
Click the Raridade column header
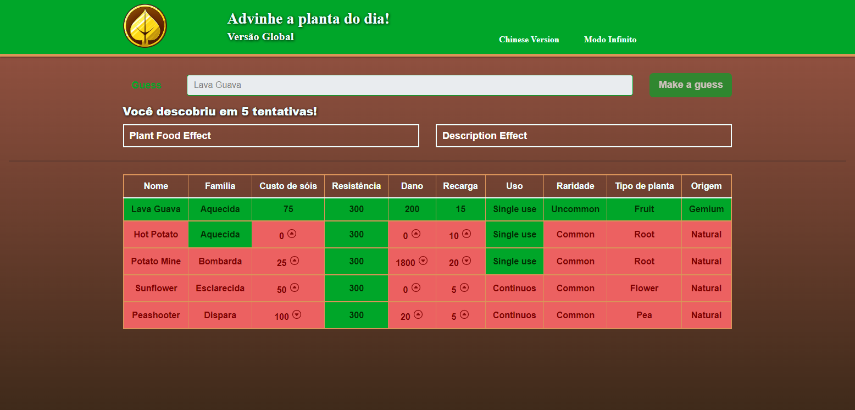[x=575, y=186]
